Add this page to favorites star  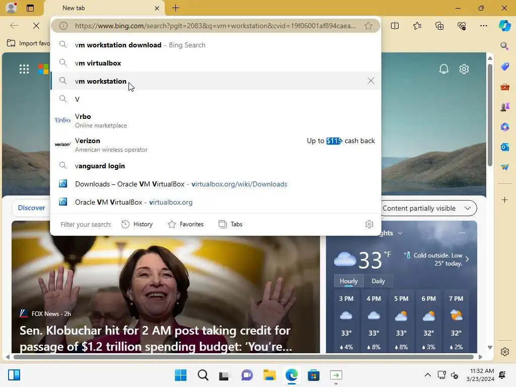(368, 26)
